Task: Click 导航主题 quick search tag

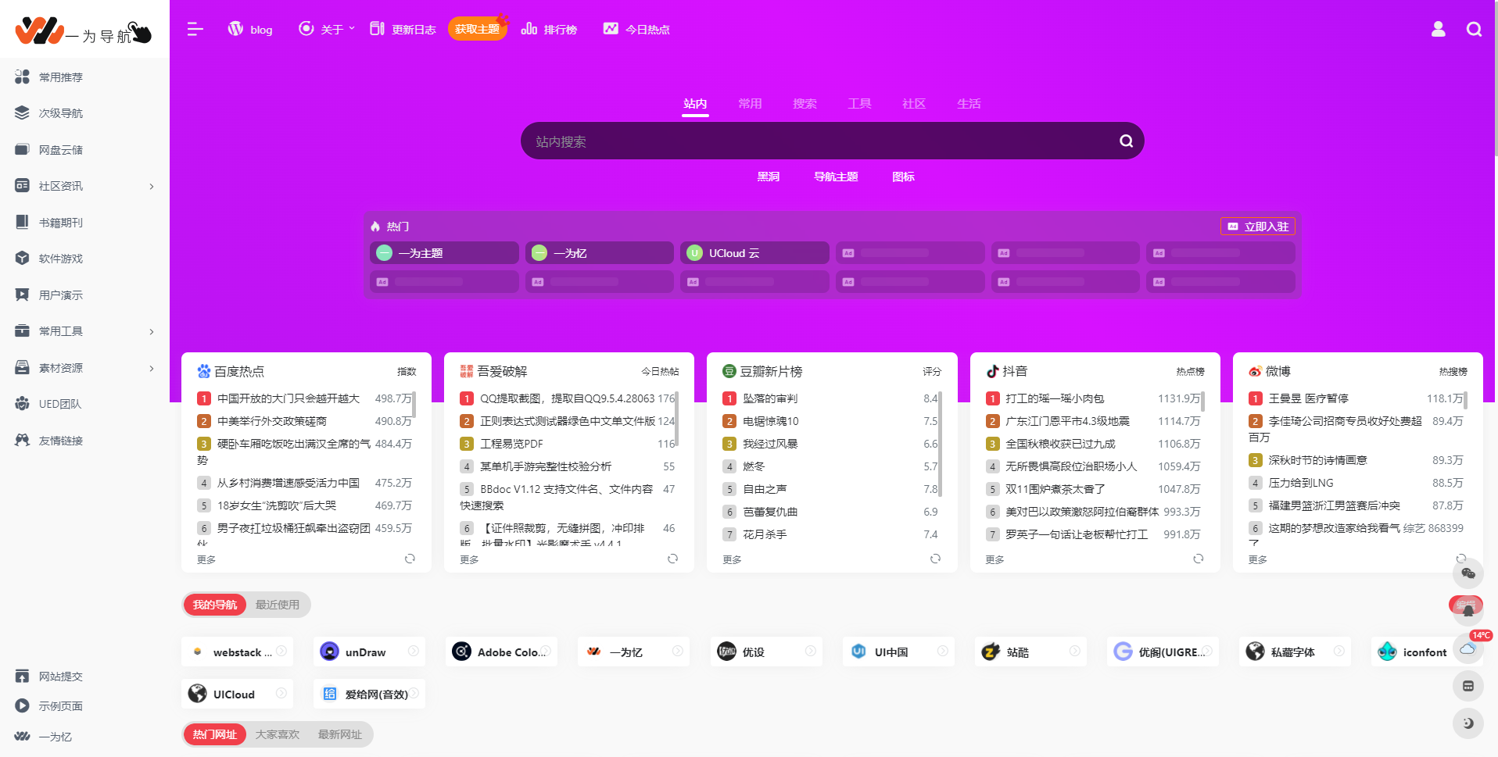Action: (836, 177)
